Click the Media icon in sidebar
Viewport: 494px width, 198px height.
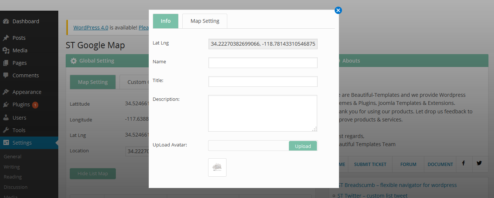pos(6,50)
